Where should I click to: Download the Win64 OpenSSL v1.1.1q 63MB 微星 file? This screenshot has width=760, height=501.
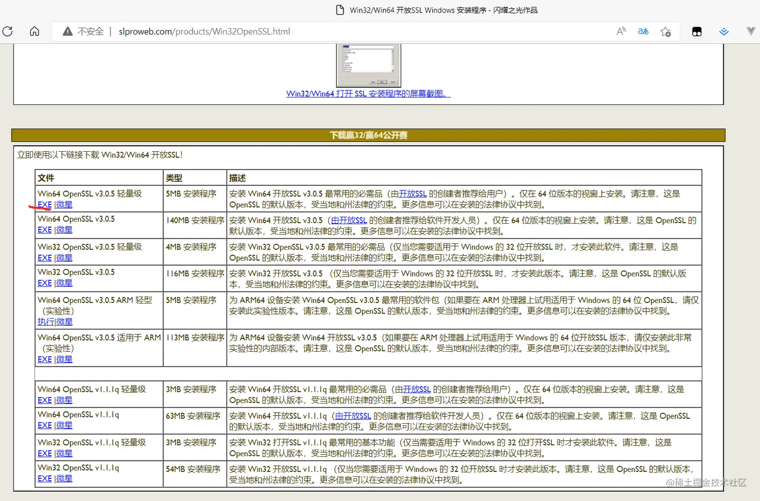[x=64, y=425]
